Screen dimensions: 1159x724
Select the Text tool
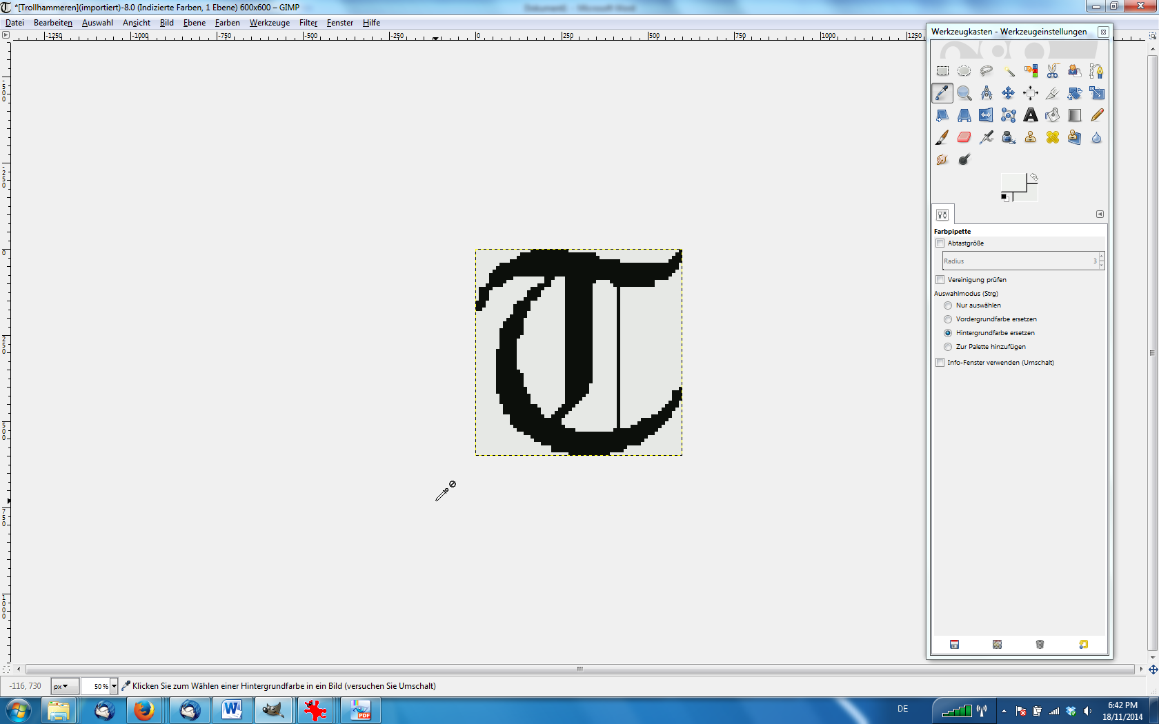[1030, 115]
